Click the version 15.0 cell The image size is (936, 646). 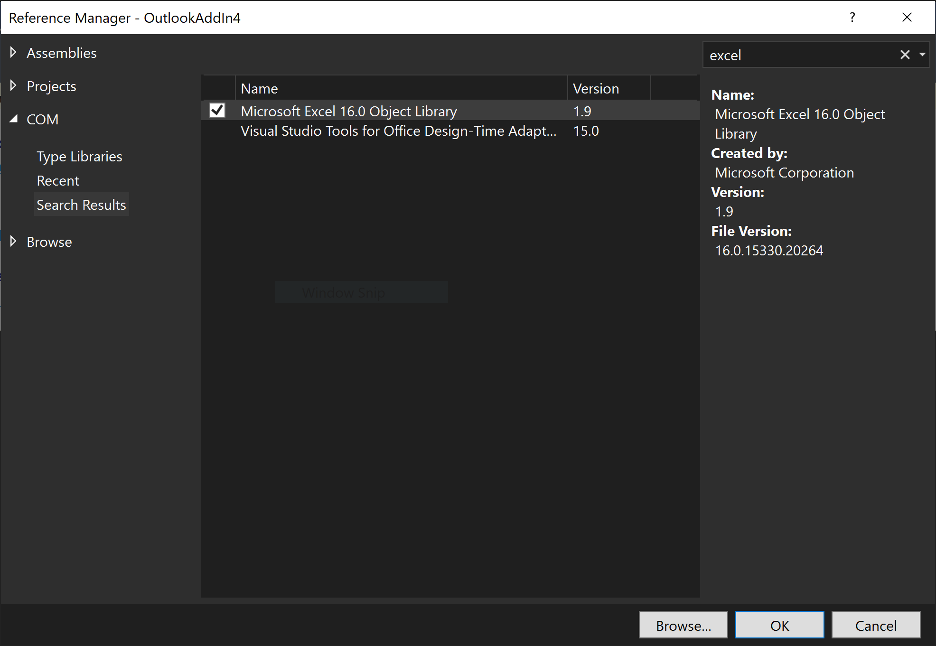tap(586, 131)
